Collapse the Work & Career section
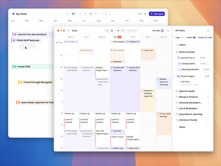 point(208,52)
